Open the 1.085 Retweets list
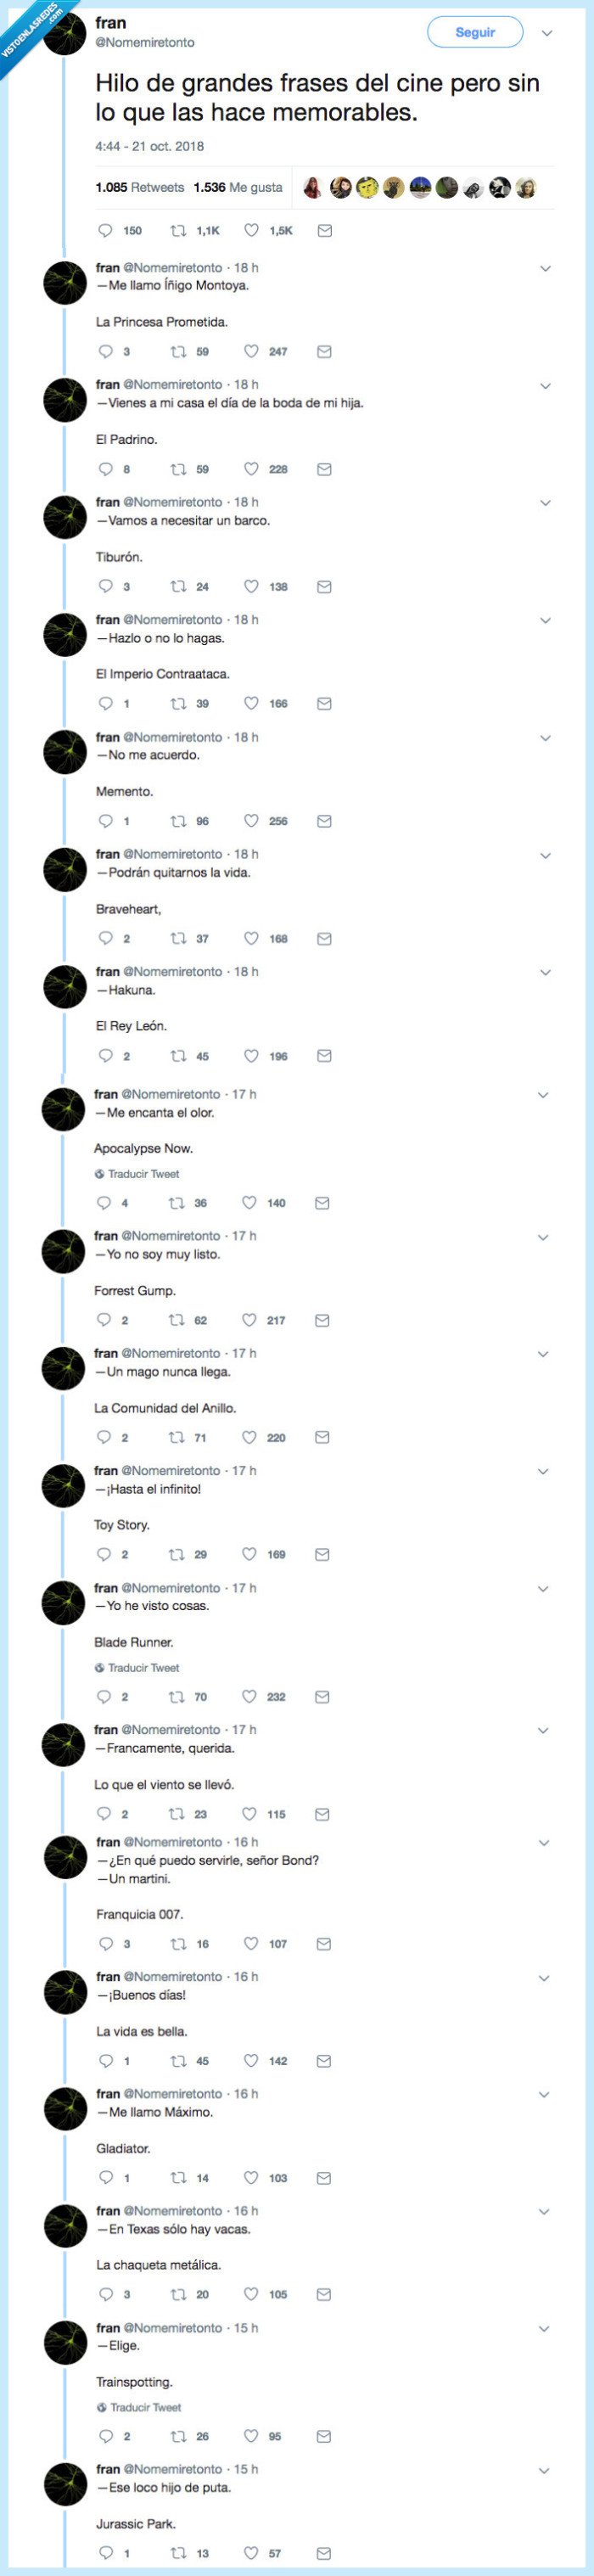Viewport: 594px width, 2576px height. 139,187
